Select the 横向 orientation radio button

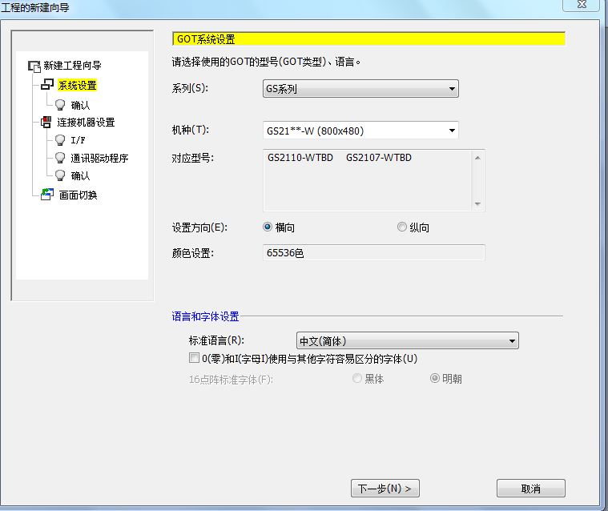(268, 227)
